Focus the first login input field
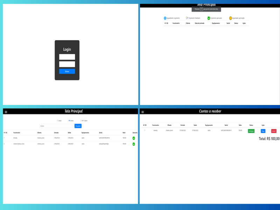 (x=67, y=57)
